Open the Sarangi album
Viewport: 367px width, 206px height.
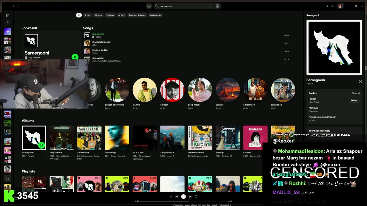tap(228, 138)
